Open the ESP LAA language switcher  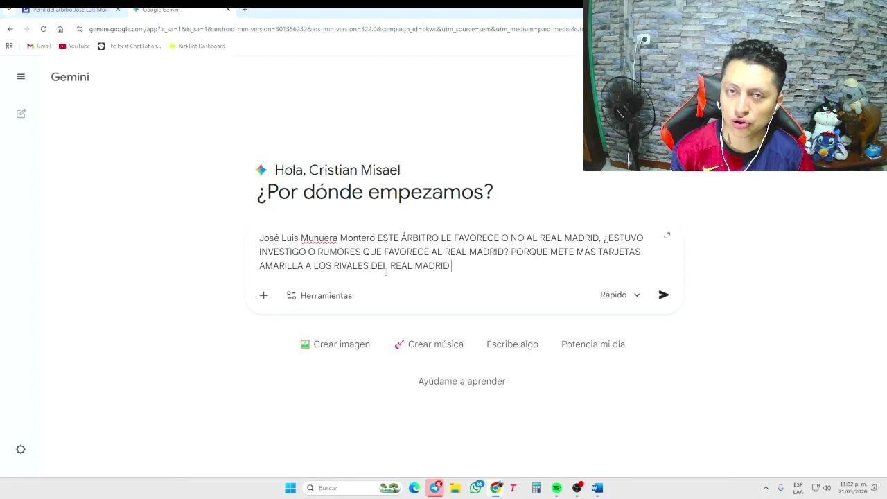click(x=798, y=488)
